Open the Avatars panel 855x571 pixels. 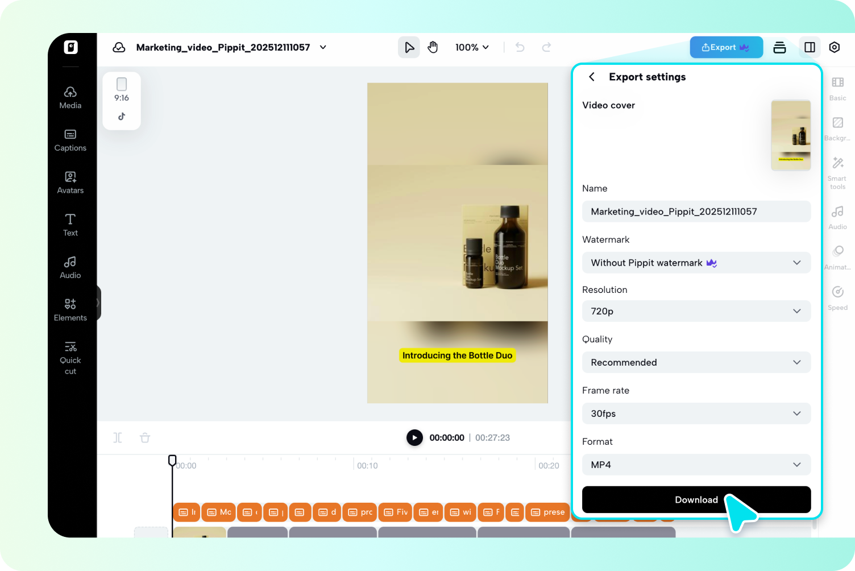click(x=70, y=182)
